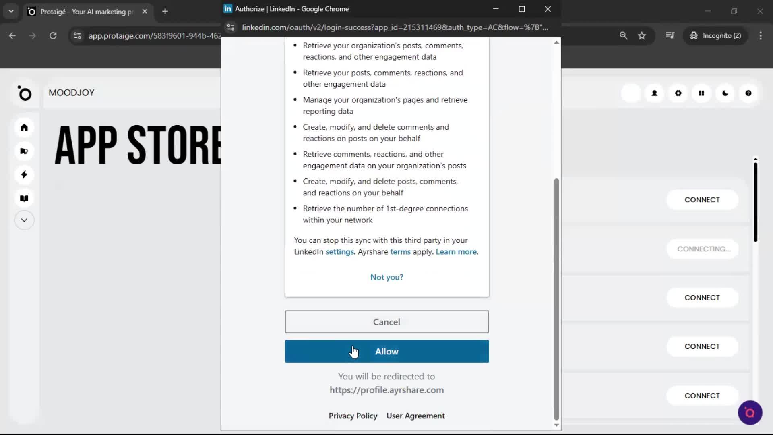This screenshot has width=773, height=435.
Task: Open the Incognito profile badge
Action: 716,35
